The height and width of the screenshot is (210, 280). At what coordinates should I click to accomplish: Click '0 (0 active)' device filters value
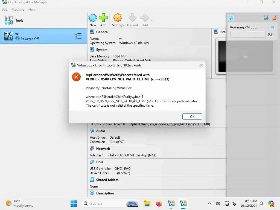pos(122,173)
